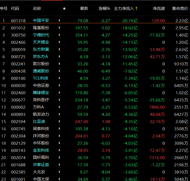Click the marker icon in 比亚迪 row

point(59,121)
